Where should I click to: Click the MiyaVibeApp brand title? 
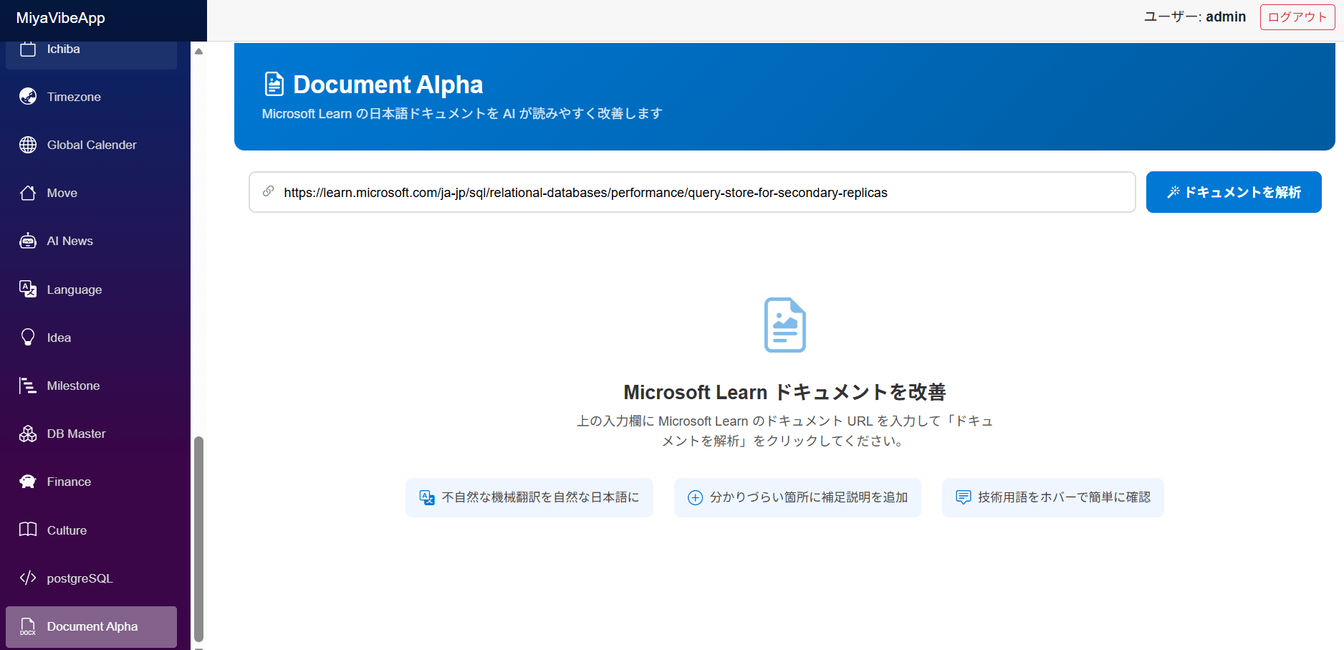(61, 18)
